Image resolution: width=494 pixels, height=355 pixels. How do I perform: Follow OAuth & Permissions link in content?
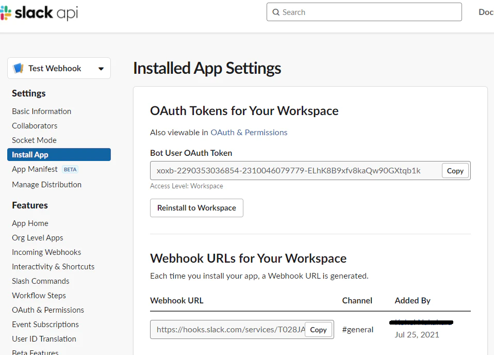pyautogui.click(x=249, y=133)
